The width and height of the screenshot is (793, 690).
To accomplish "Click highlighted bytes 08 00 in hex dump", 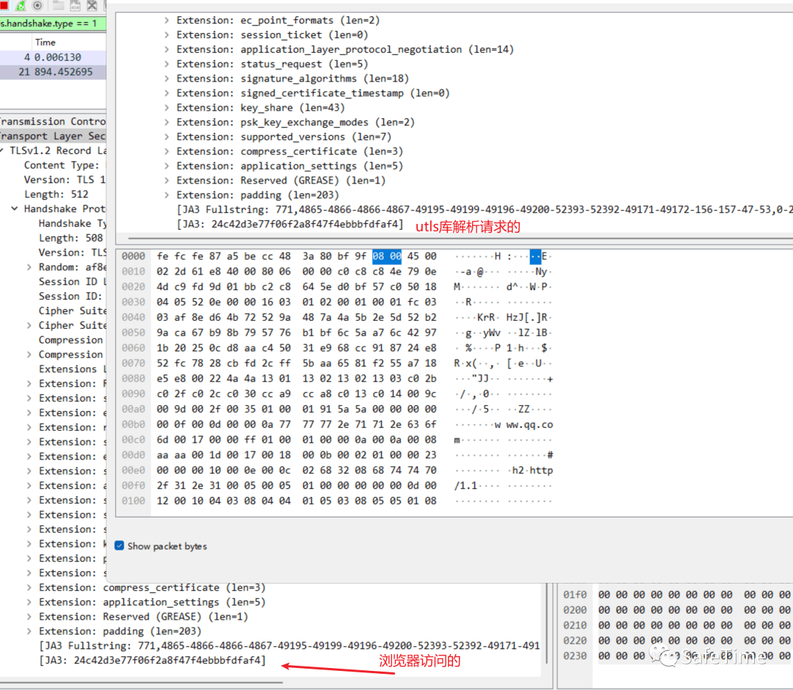I will 387,256.
